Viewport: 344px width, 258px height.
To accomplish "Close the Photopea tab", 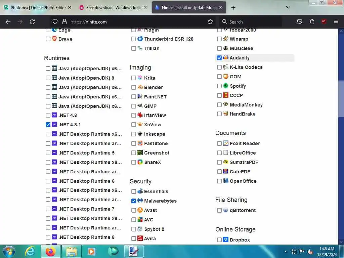I will 70,7.
